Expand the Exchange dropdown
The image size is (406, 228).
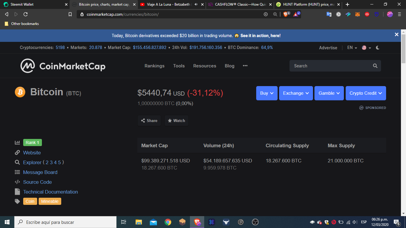296,93
